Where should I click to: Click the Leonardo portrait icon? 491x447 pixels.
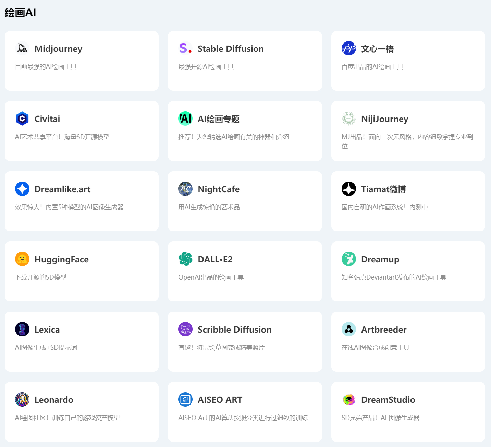22,399
